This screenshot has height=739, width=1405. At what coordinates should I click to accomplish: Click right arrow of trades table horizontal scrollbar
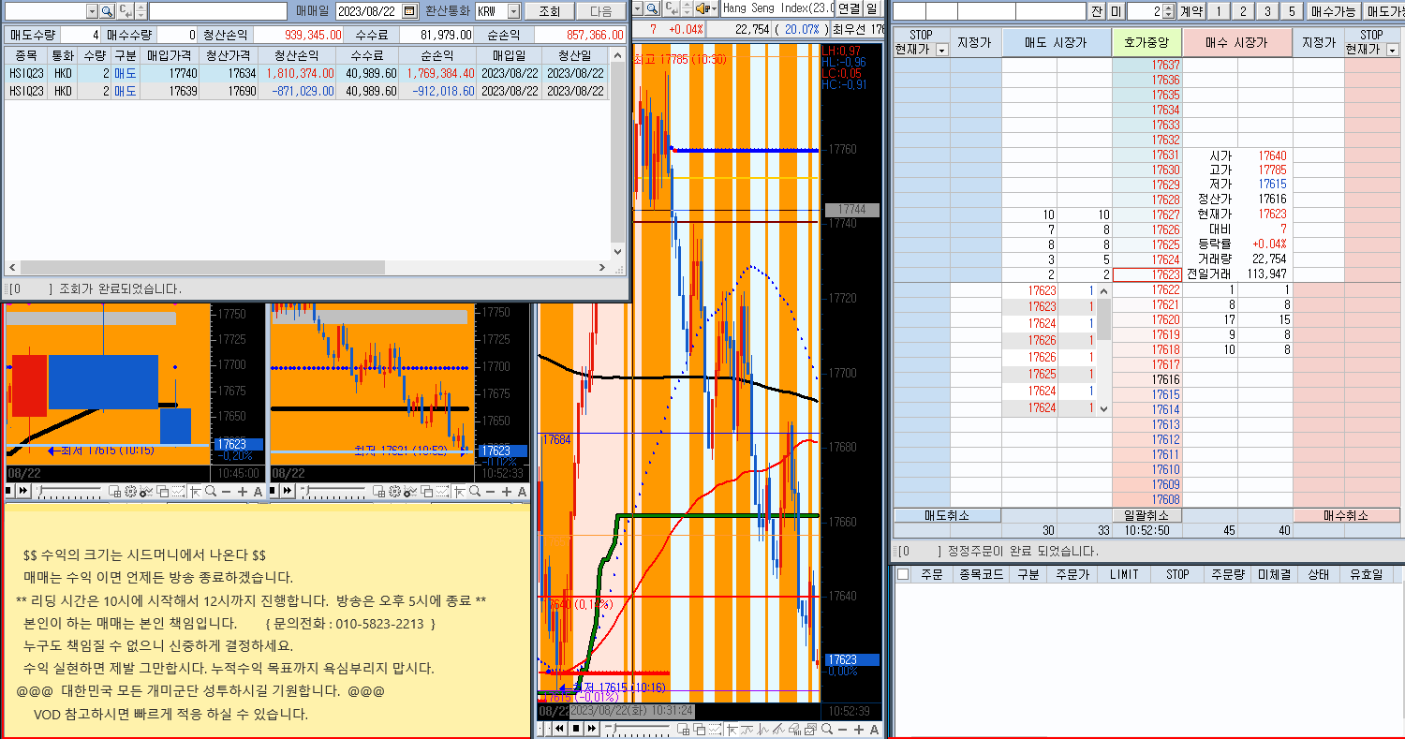click(x=602, y=268)
